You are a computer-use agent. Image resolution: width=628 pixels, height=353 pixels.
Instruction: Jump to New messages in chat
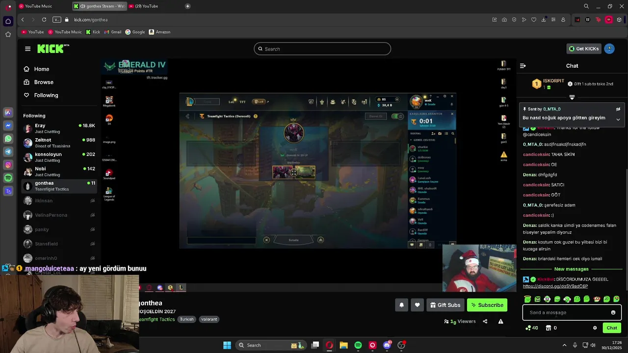pos(571,269)
